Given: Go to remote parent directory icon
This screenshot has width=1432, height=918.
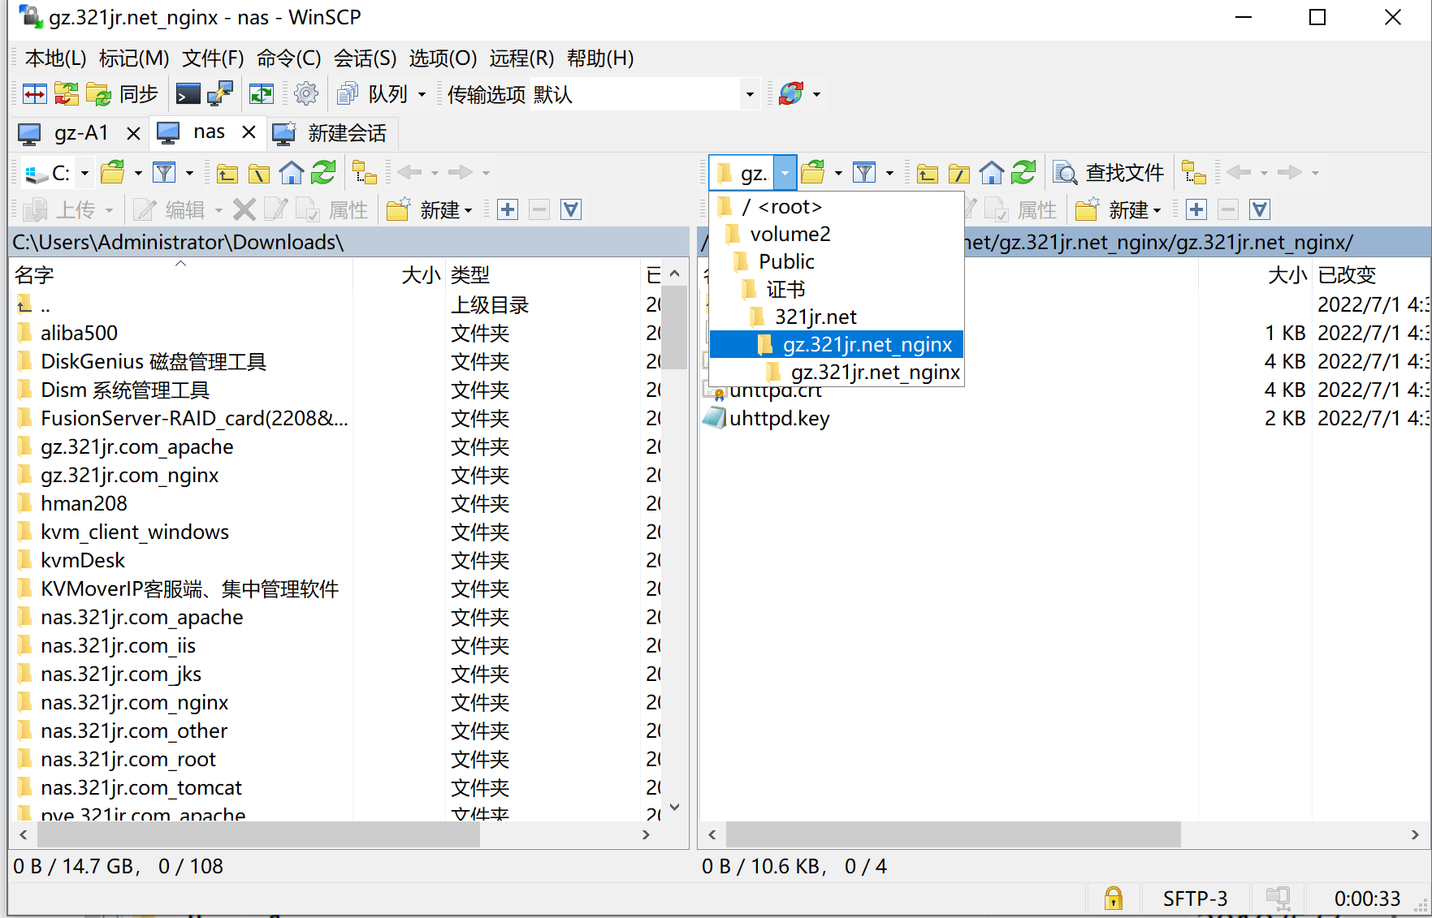Looking at the screenshot, I should (x=928, y=173).
